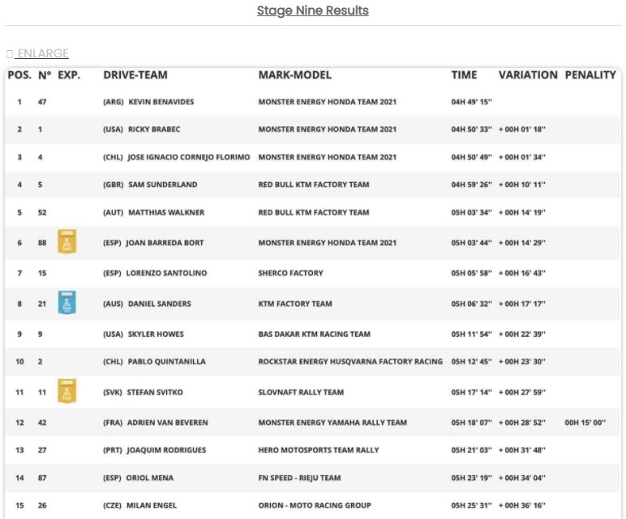
Task: Click (SVK) country code for Svitko
Action: (113, 392)
